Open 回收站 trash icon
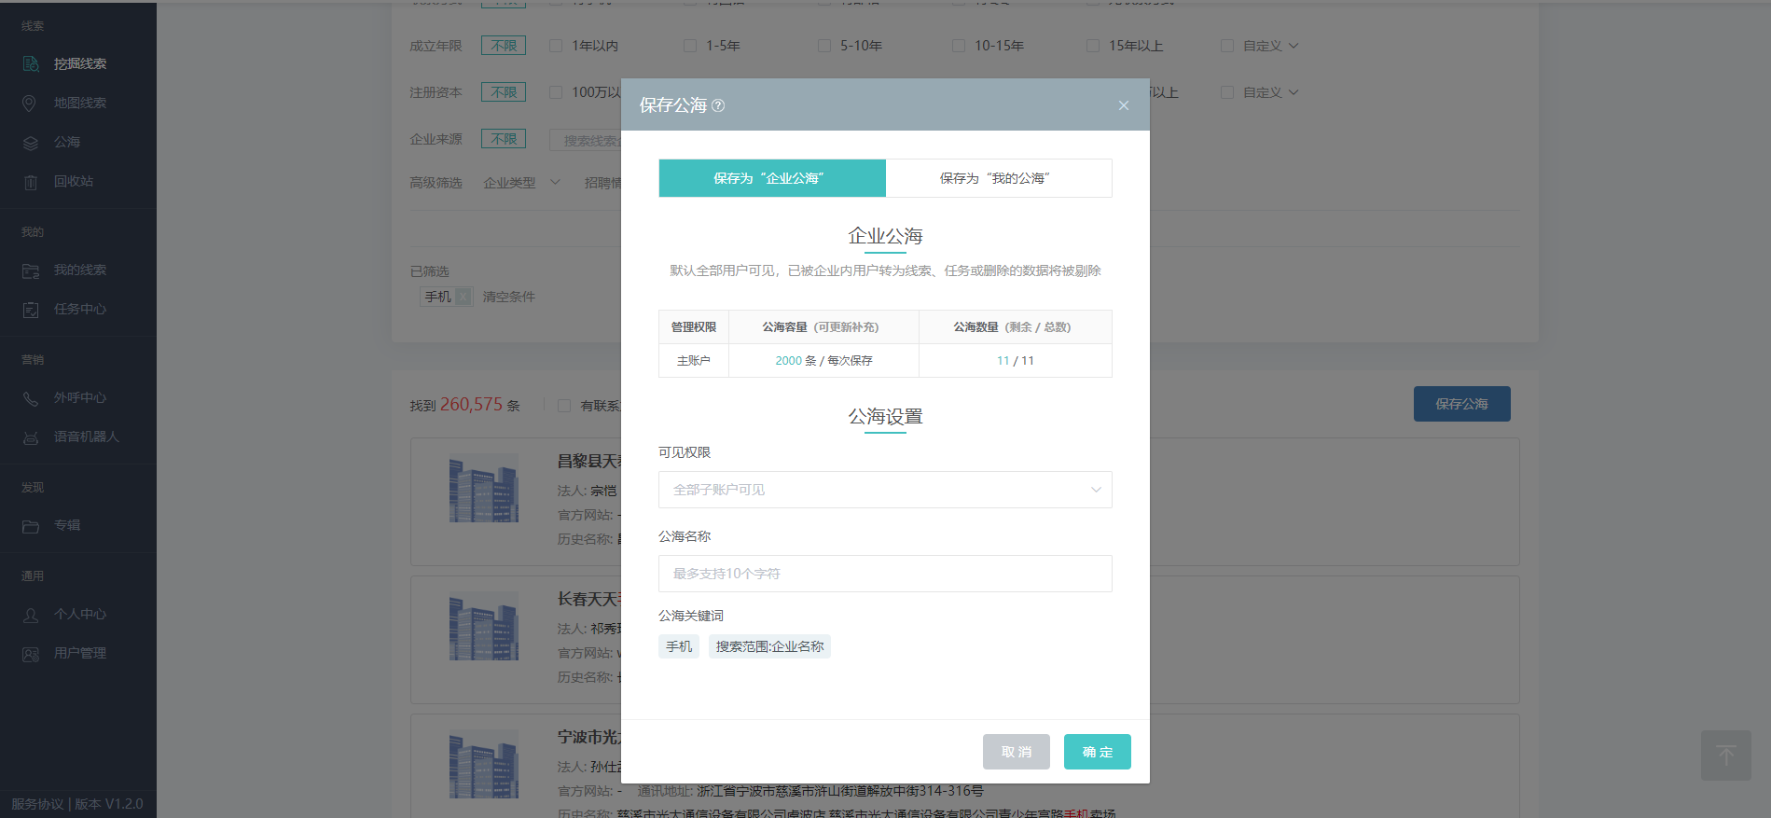Screen dimensions: 1771x818 click(31, 182)
